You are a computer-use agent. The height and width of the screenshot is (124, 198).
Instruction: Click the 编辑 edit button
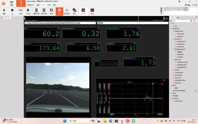click(187, 5)
